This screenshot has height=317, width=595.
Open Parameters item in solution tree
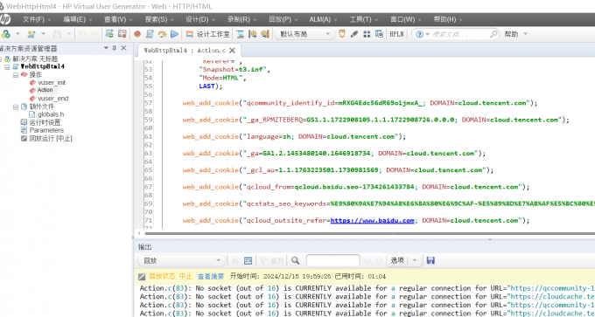[x=46, y=130]
